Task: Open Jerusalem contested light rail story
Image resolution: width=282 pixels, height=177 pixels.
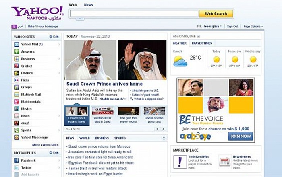Action: 100,152
